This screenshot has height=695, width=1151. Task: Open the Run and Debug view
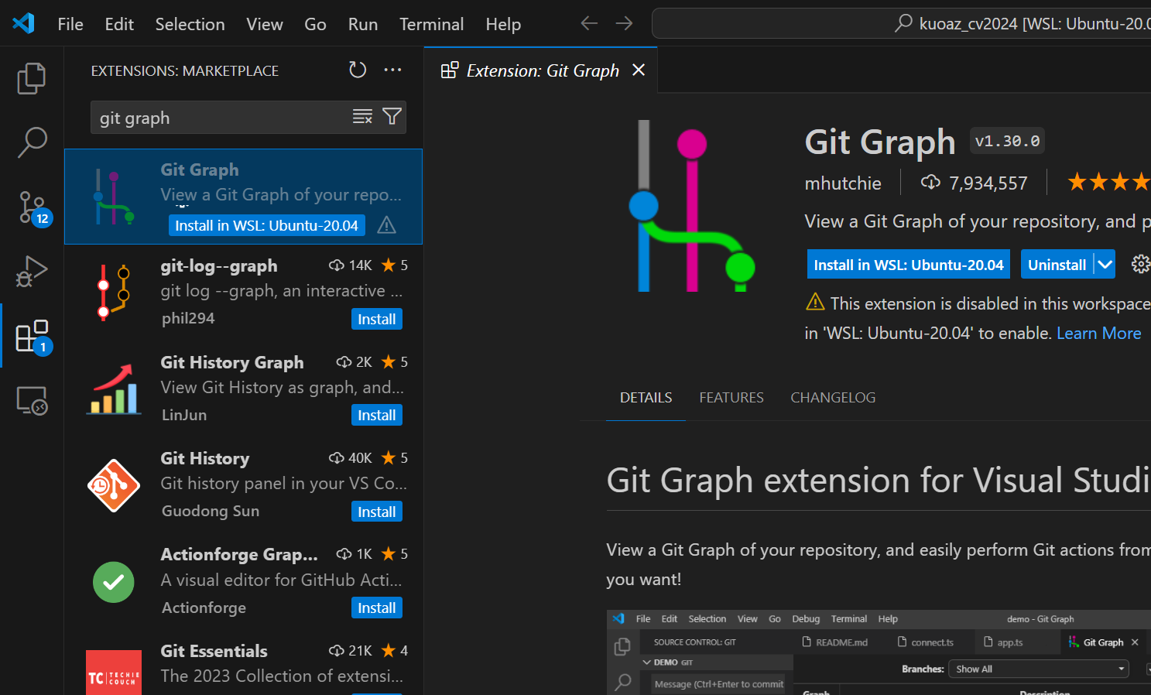(x=32, y=272)
